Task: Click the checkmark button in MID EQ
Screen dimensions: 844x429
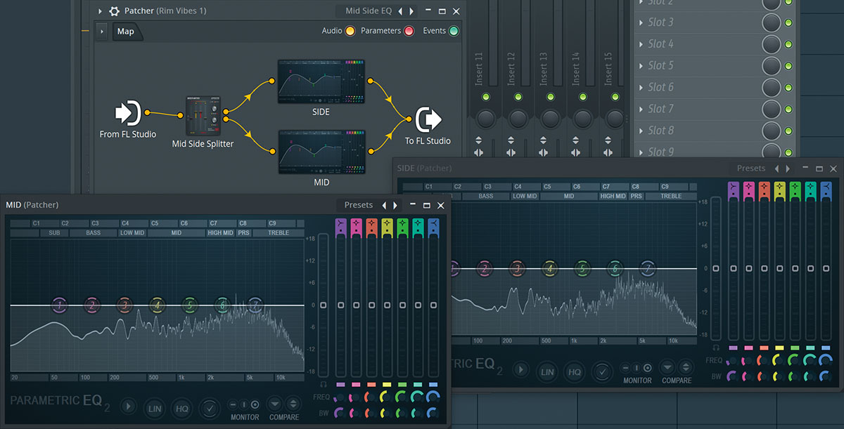Action: 209,407
